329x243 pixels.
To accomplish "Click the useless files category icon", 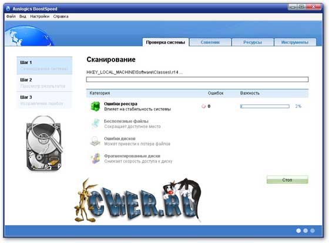I will pyautogui.click(x=95, y=123).
